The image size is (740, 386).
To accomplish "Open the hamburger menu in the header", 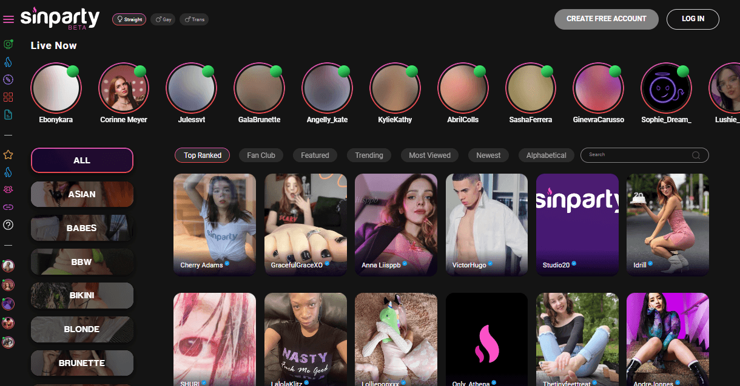I will point(8,19).
